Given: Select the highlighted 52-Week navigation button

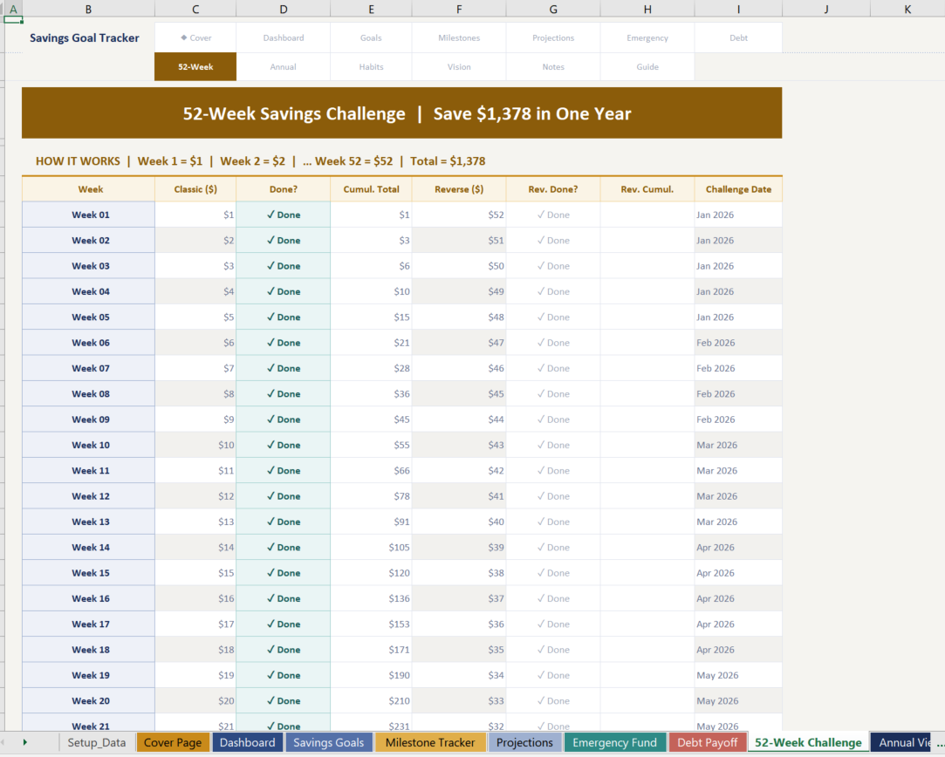Looking at the screenshot, I should [x=195, y=67].
